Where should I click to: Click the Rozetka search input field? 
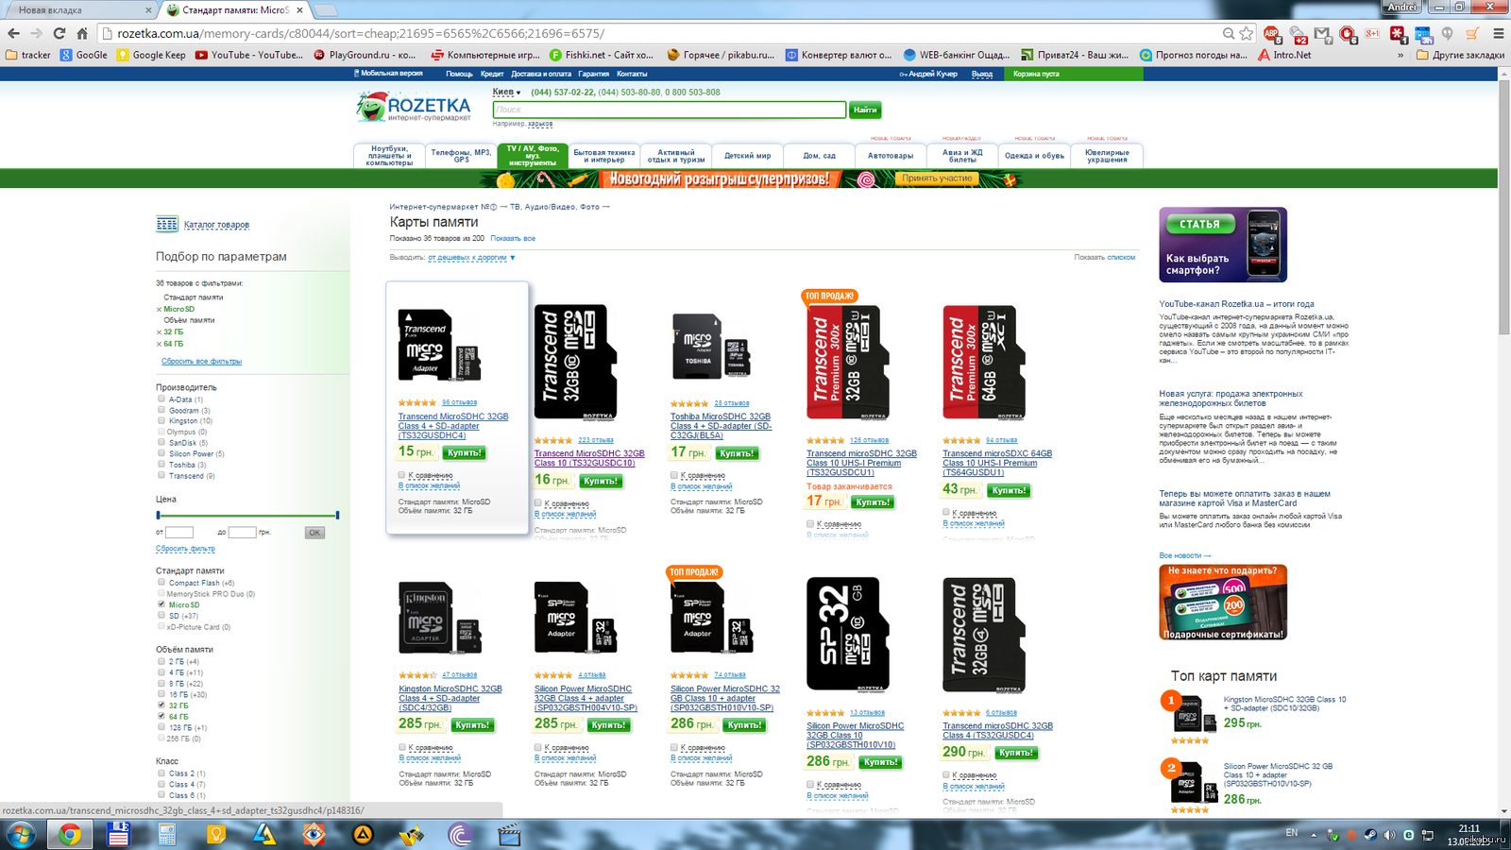click(669, 110)
